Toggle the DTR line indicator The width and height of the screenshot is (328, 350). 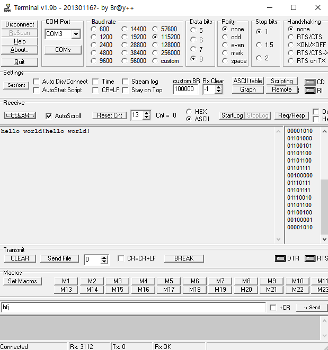pyautogui.click(x=280, y=258)
